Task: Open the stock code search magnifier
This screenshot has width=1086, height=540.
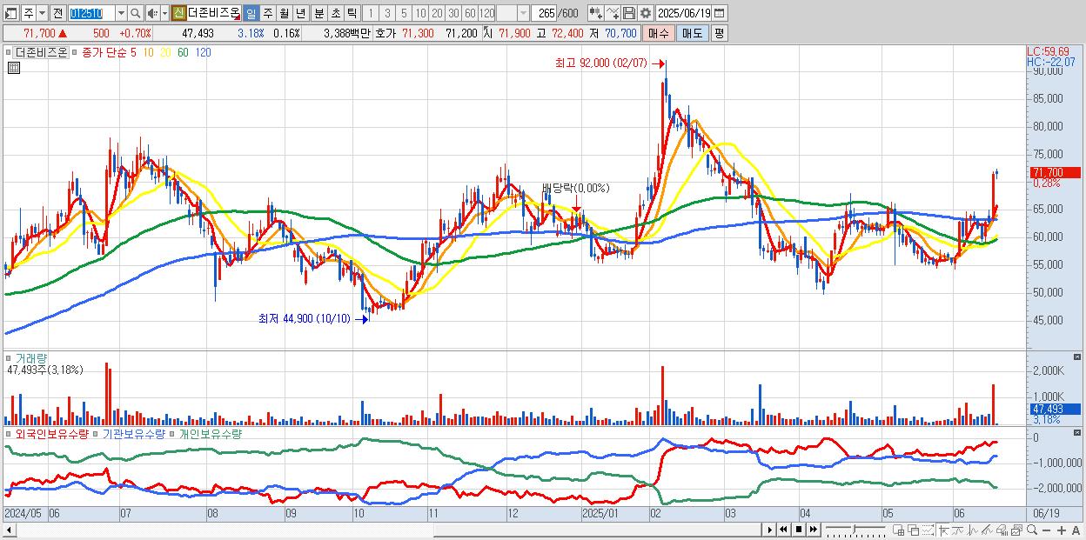Action: pyautogui.click(x=136, y=13)
